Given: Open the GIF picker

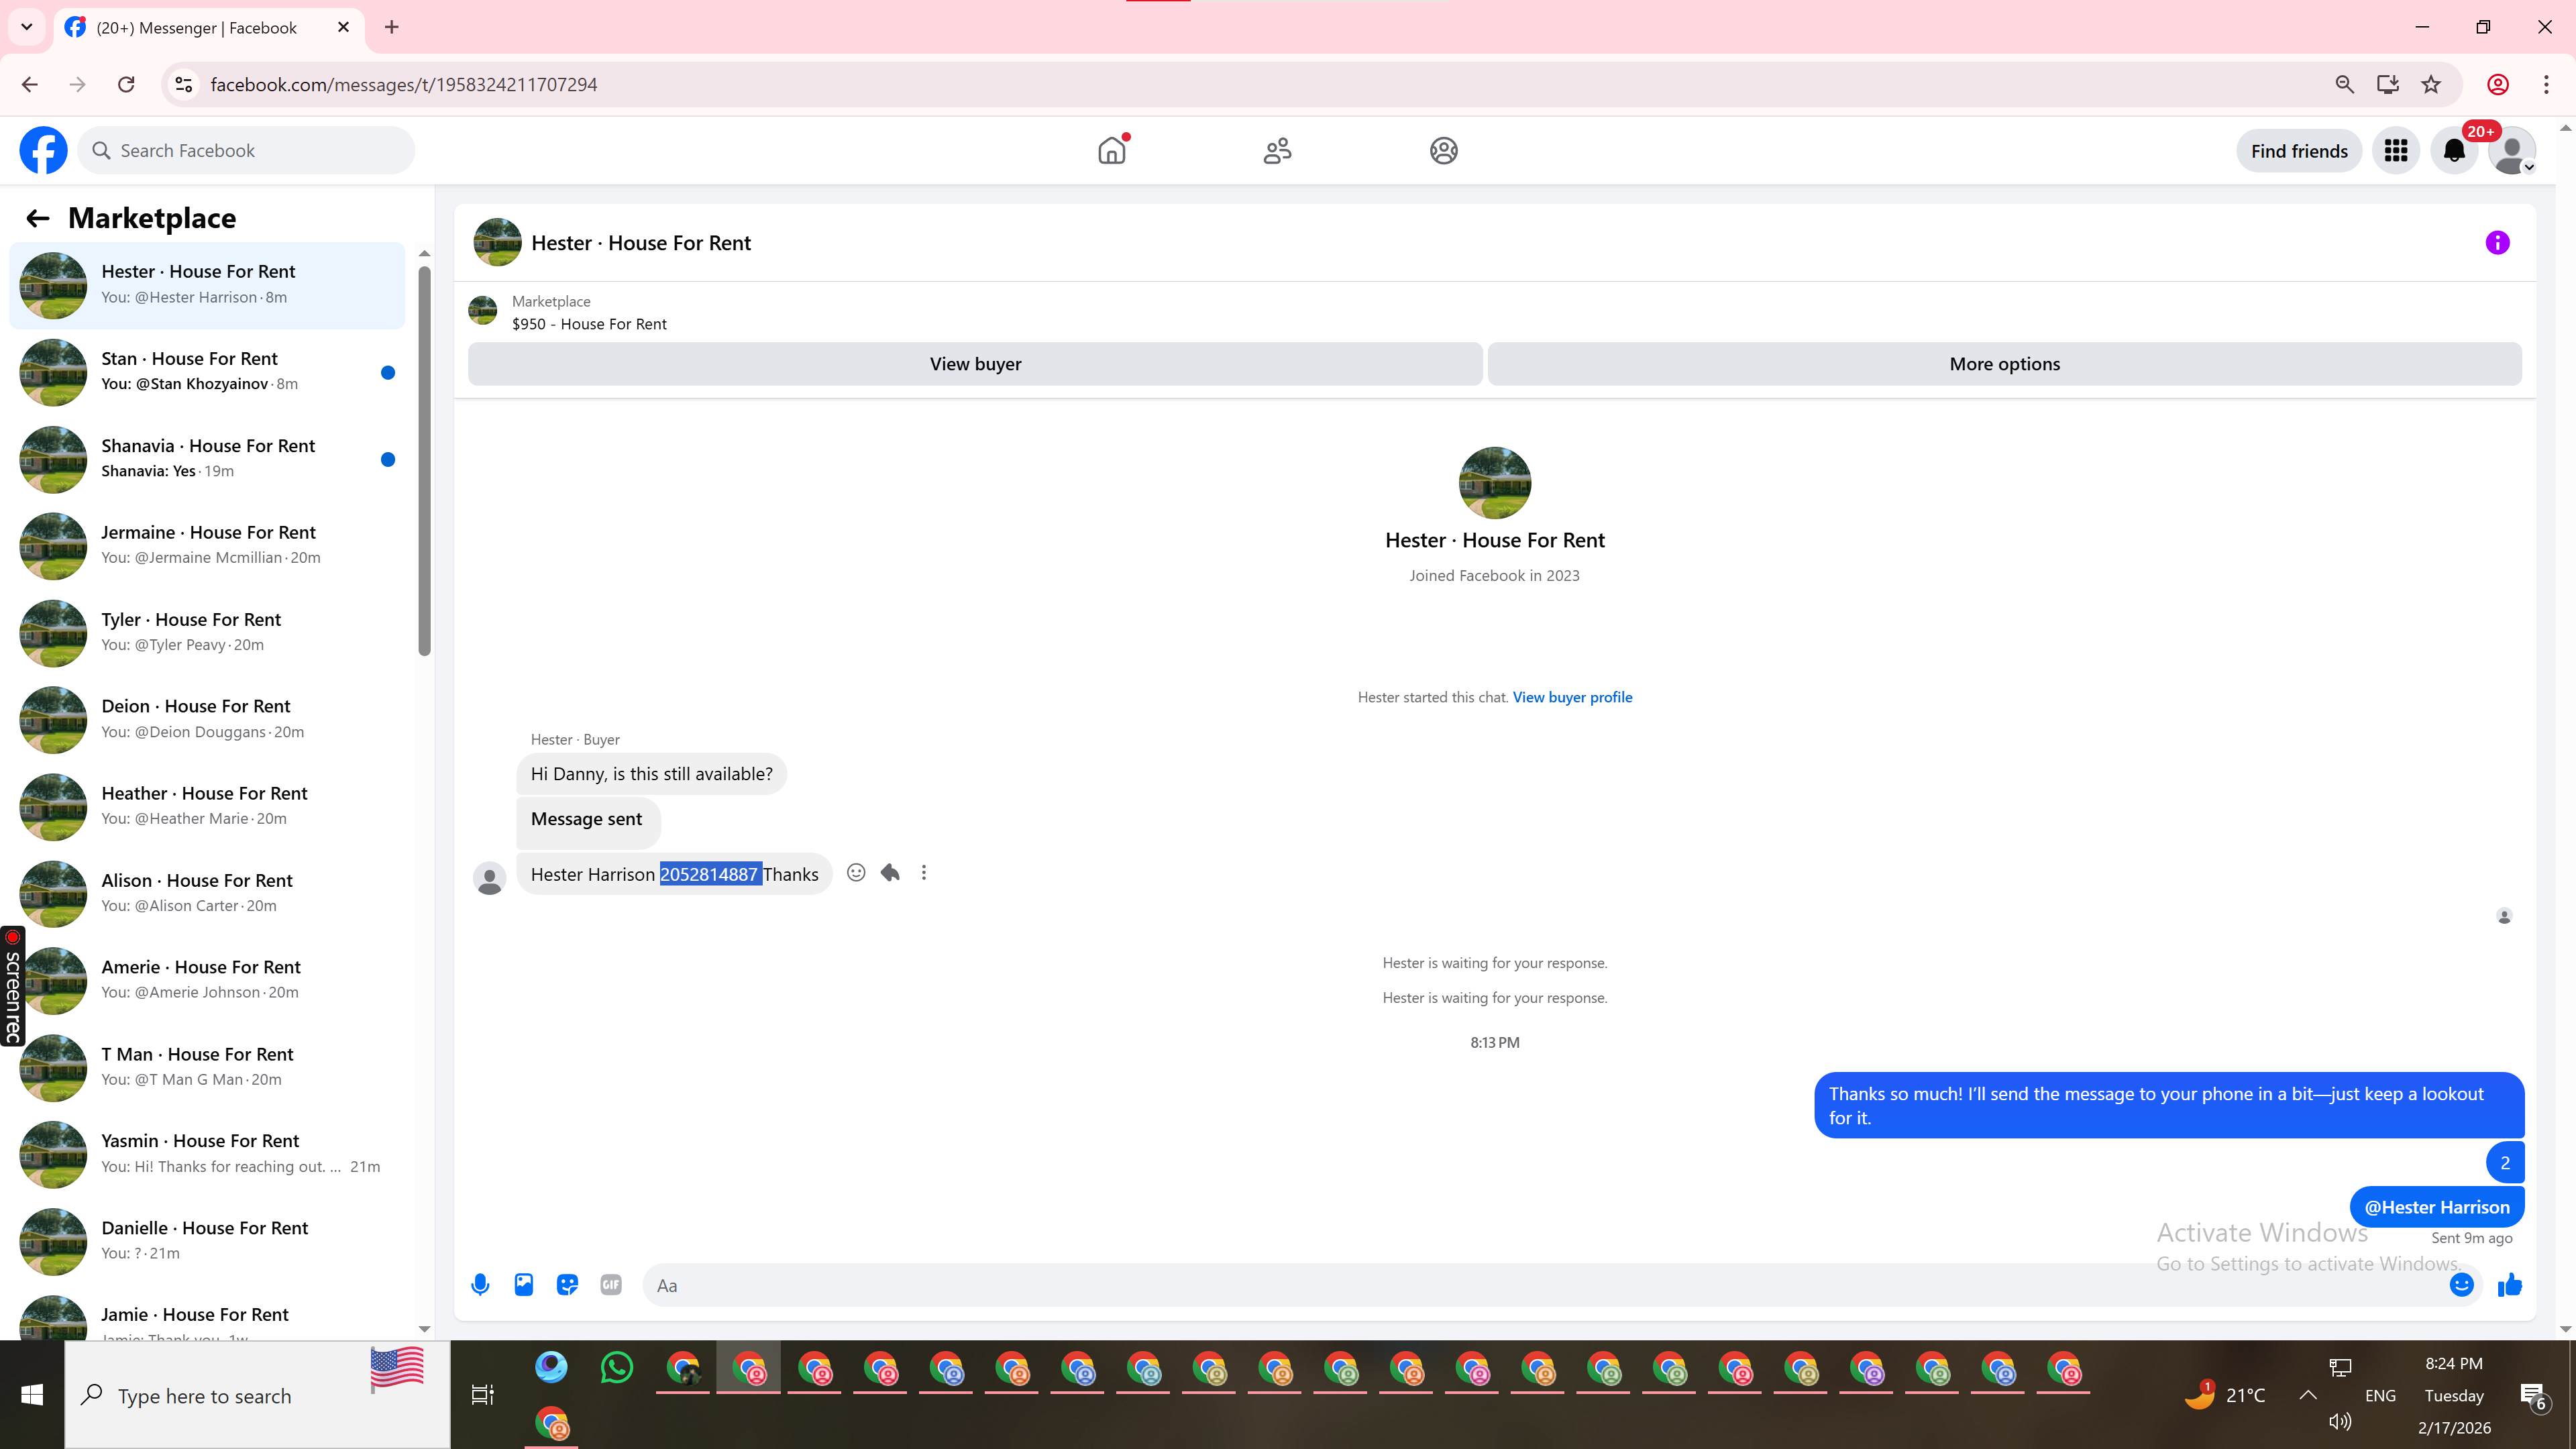Looking at the screenshot, I should coord(611,1285).
